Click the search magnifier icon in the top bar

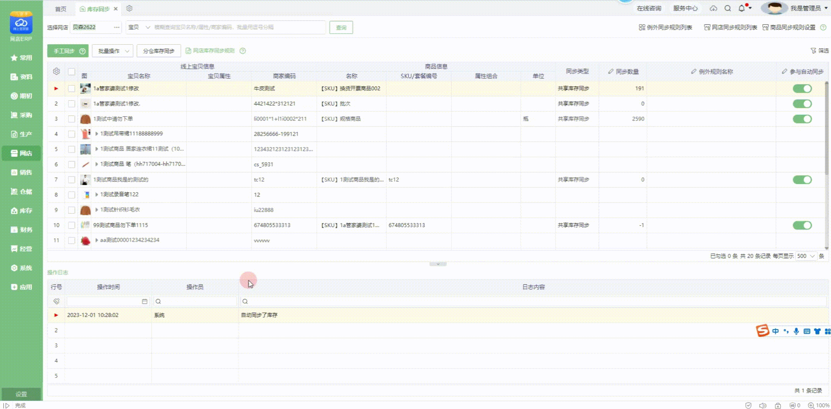point(728,8)
